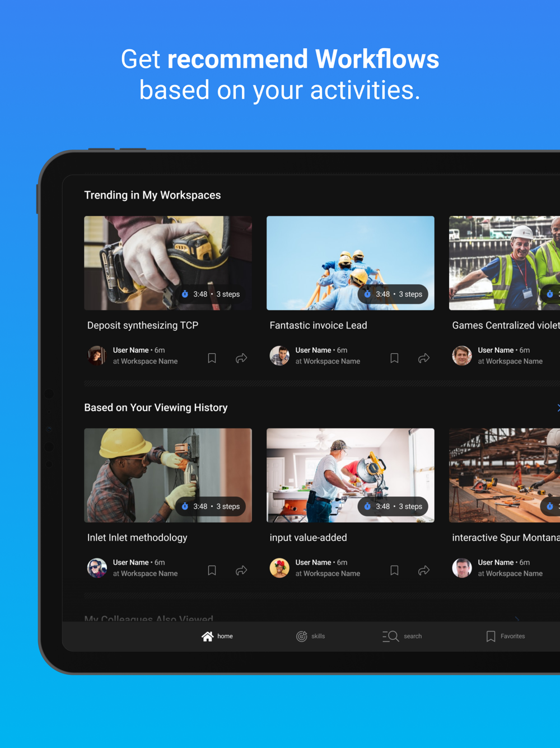Expand Based on Your Viewing History section arrow

558,408
